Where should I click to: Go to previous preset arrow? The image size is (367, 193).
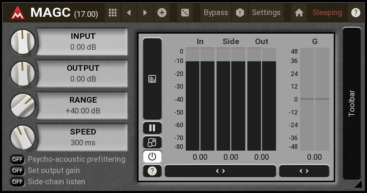(x=129, y=13)
